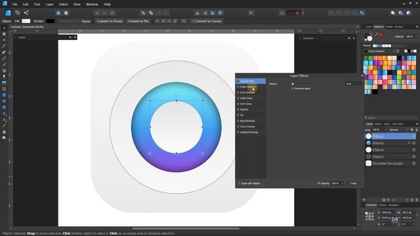Select the Zoom tool in the Tools panel

pyautogui.click(x=4, y=138)
